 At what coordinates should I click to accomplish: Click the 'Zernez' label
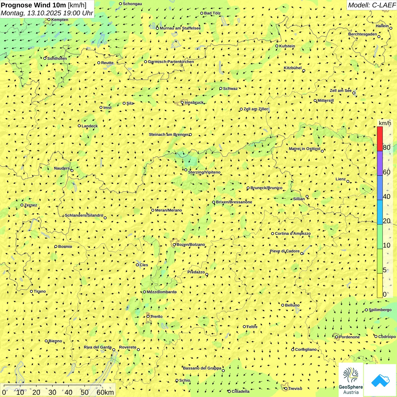[31, 205]
